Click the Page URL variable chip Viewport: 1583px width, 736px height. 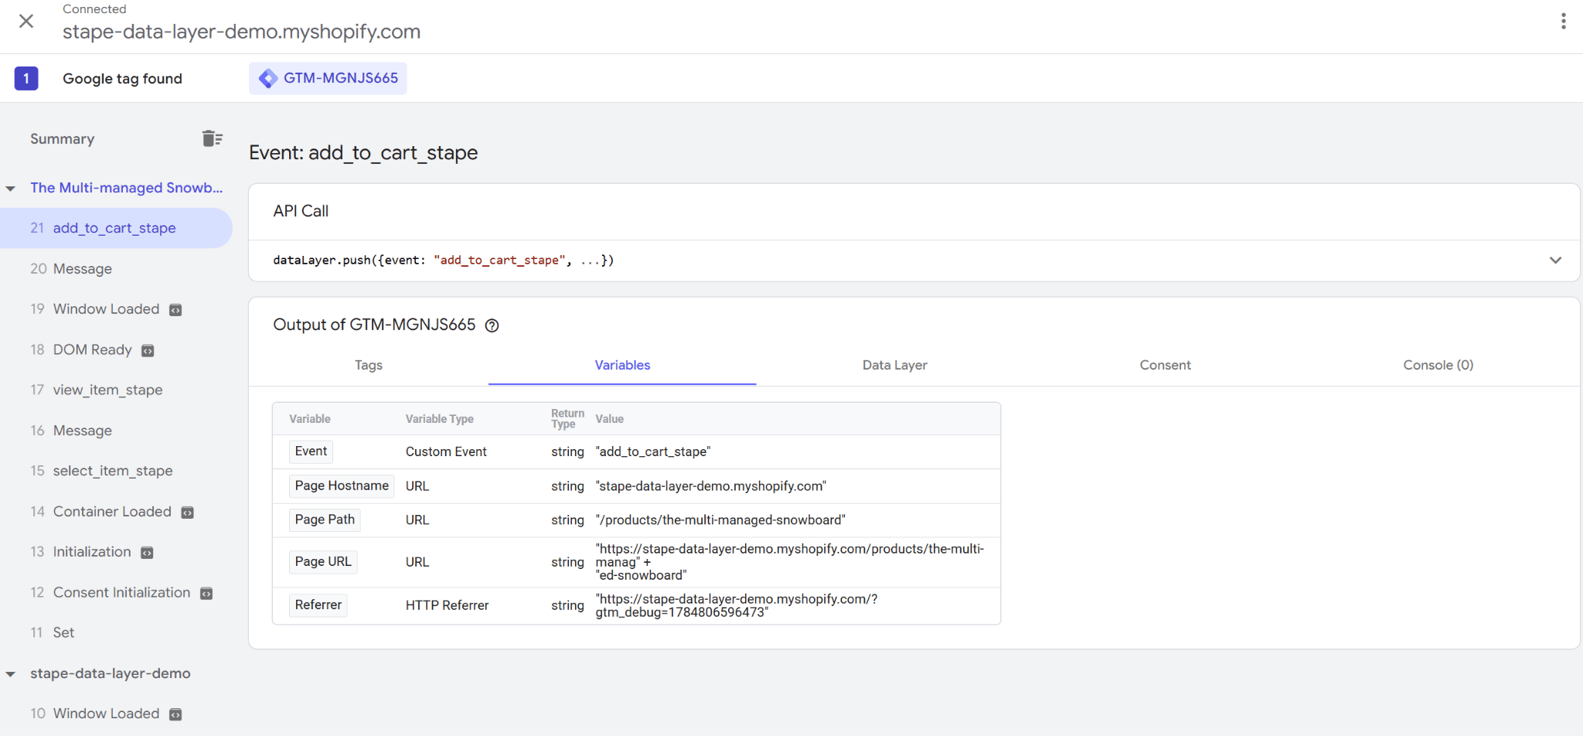[x=323, y=561]
